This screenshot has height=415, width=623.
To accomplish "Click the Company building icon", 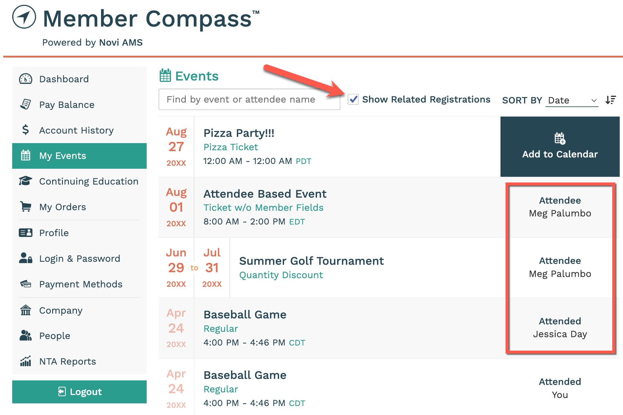I will pos(26,310).
